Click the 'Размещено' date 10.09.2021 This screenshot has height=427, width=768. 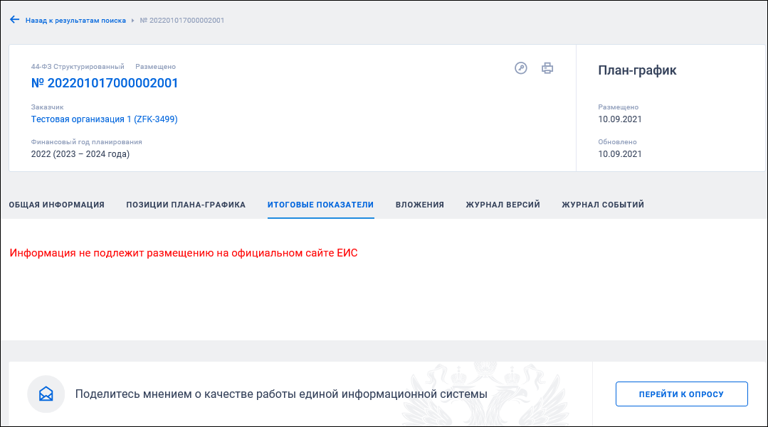(619, 119)
